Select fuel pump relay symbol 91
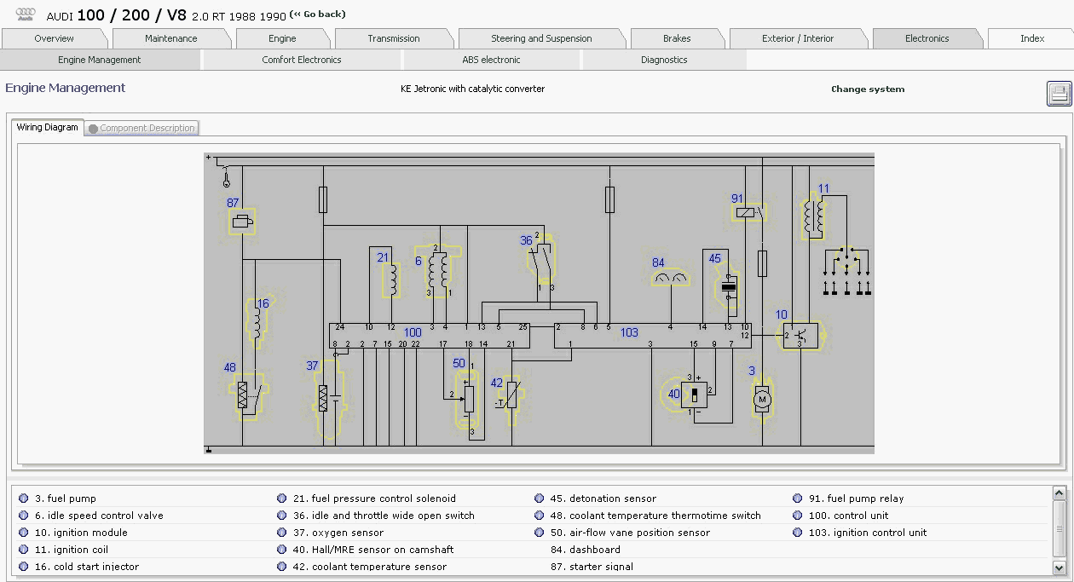 [748, 213]
